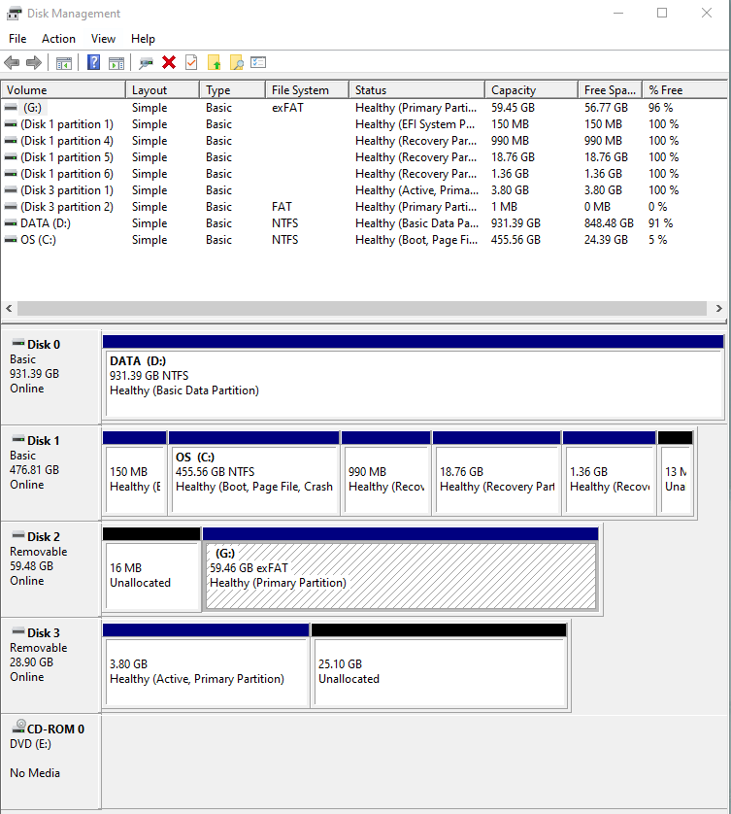Select the (G:) 59.46 GB exFAT partition block
731x814 pixels.
tap(401, 569)
